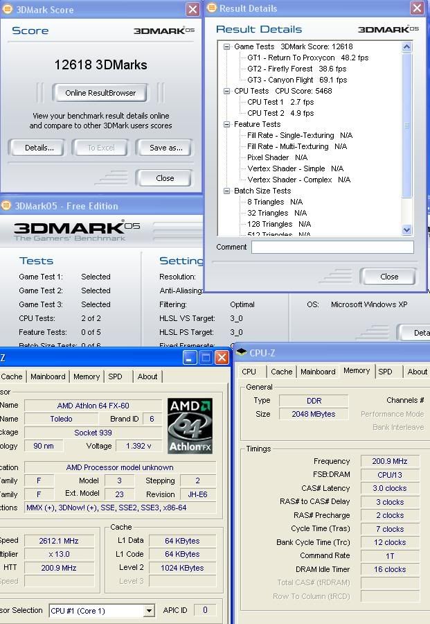Open Memory tab in left CPU-Z window

[87, 376]
